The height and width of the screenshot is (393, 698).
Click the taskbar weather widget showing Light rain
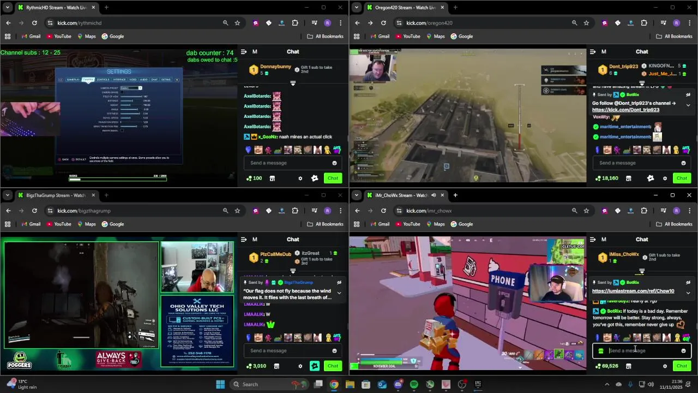(21, 384)
